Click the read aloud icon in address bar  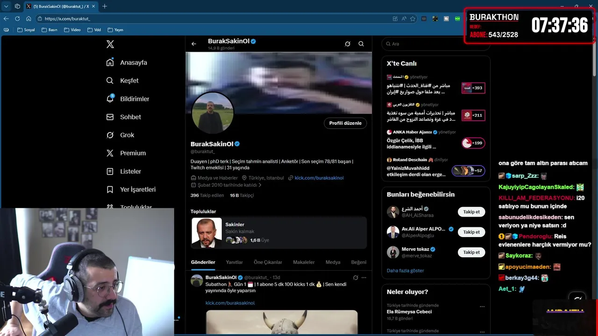(404, 19)
